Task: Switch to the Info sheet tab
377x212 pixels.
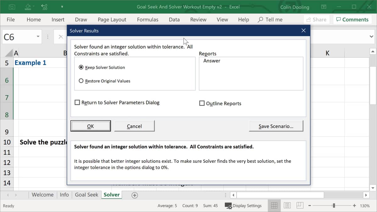Action: 64,195
